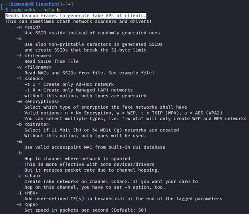The width and height of the screenshot is (249, 214).
Task: Click the -c <chan> option heading
Action: click(28, 176)
